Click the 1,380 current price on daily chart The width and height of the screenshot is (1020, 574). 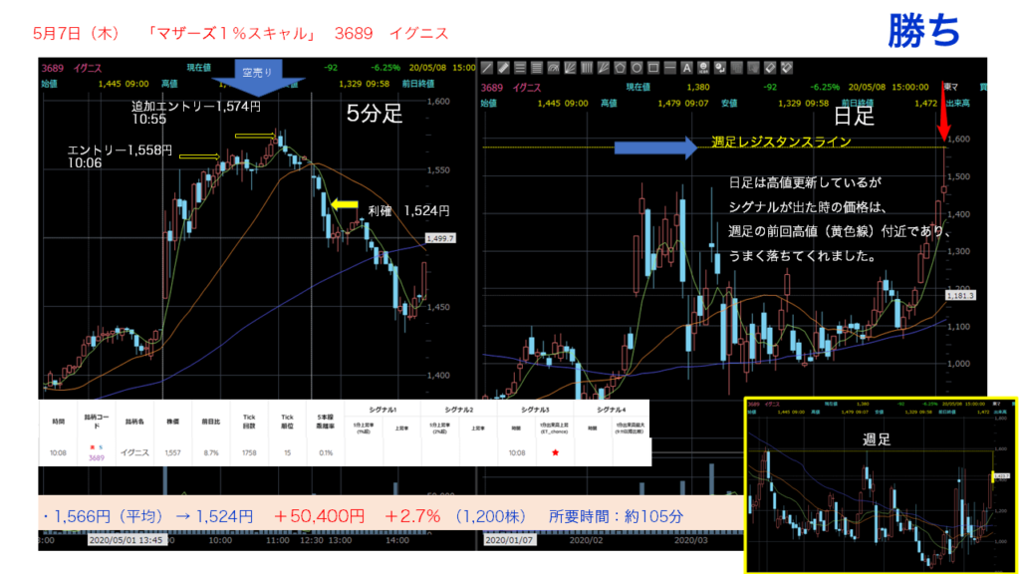pyautogui.click(x=698, y=88)
